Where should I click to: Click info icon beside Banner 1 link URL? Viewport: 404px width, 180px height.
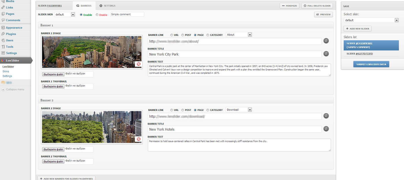click(x=326, y=41)
